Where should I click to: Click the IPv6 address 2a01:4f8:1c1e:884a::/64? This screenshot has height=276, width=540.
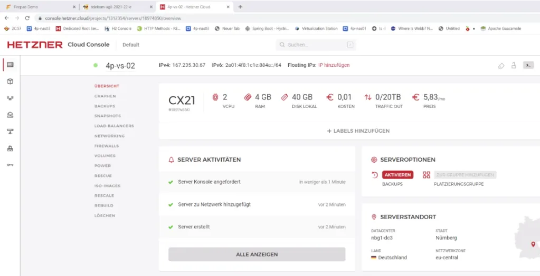coord(253,65)
